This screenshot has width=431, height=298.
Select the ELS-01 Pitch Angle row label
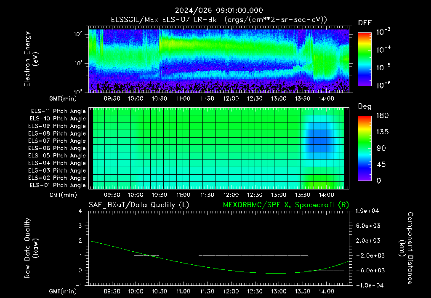coord(58,185)
